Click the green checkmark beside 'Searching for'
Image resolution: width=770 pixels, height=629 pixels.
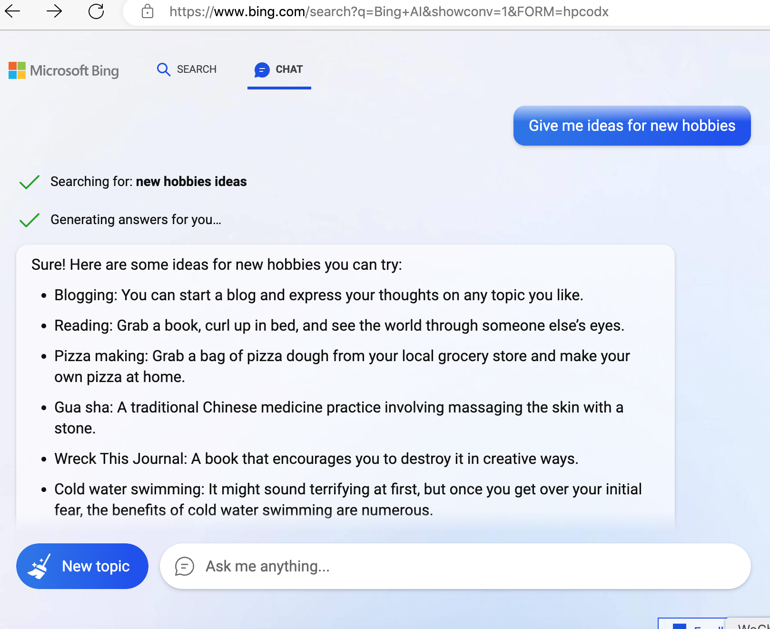click(29, 182)
